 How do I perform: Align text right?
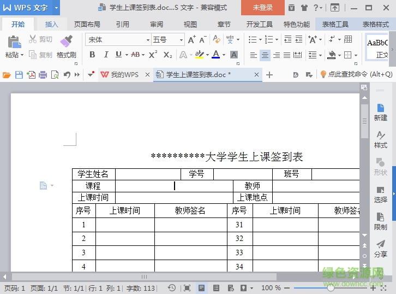point(277,55)
